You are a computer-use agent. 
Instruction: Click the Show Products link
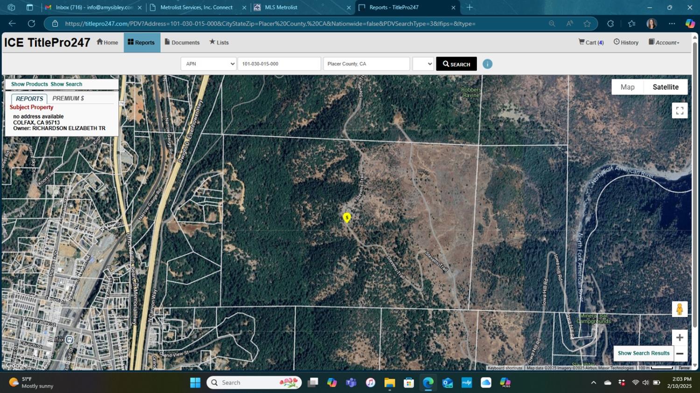pyautogui.click(x=29, y=84)
